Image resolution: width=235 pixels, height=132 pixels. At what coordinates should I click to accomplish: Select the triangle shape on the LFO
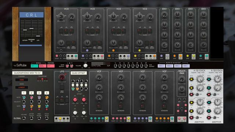click(x=62, y=100)
